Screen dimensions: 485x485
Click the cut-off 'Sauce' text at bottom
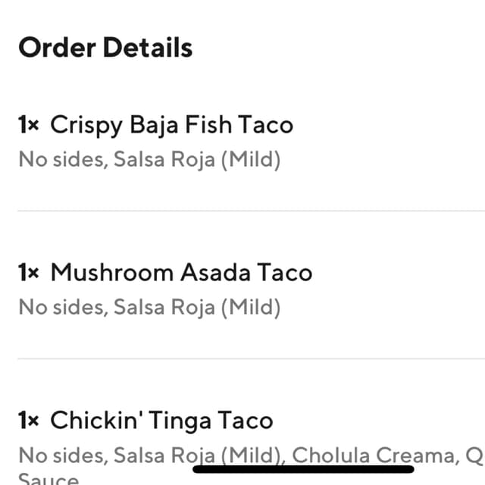click(x=48, y=478)
